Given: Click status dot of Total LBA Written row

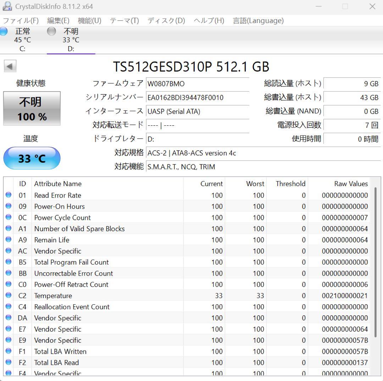Looking at the screenshot, I should tap(8, 351).
